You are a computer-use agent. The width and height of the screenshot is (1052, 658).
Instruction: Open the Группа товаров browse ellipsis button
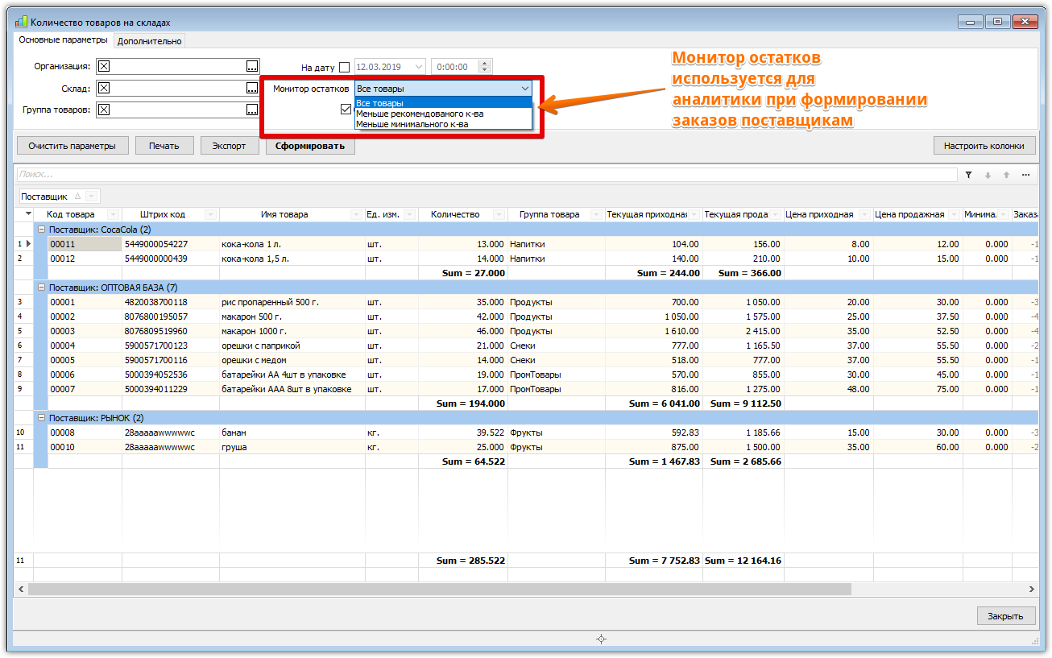point(252,110)
